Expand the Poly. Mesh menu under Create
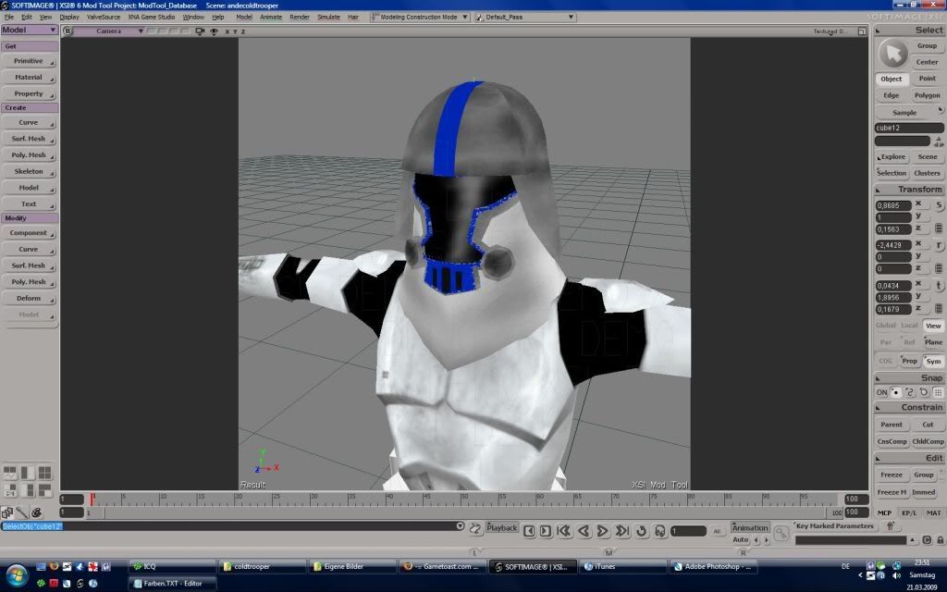This screenshot has height=592, width=947. click(29, 155)
